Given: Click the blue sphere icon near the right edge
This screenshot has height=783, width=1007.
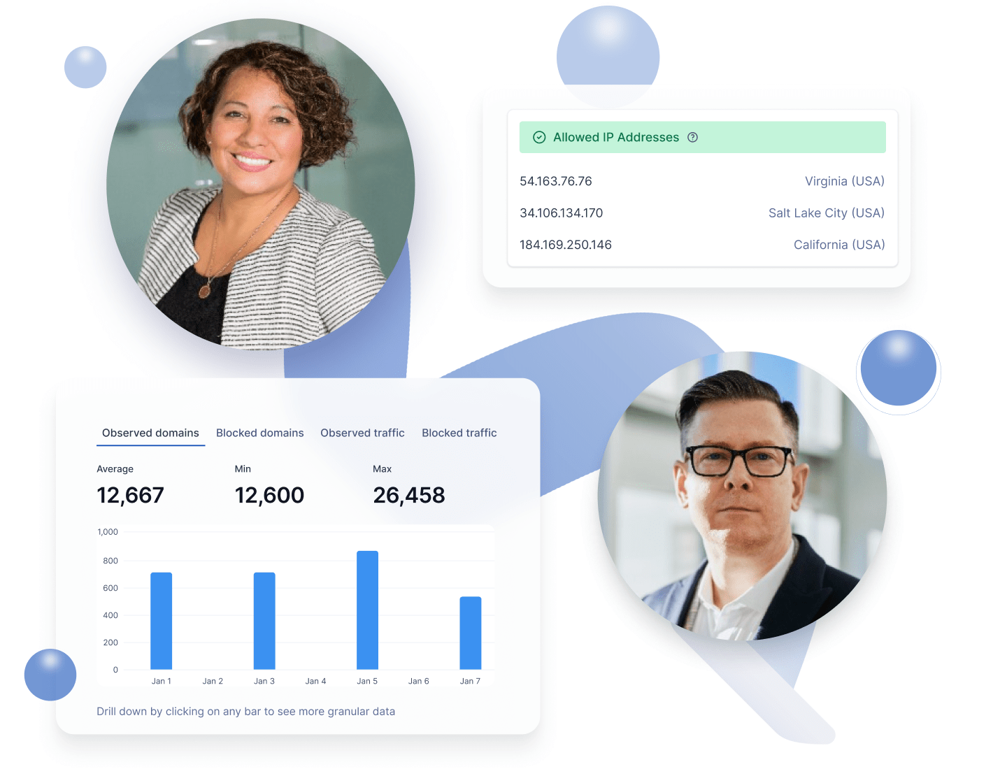Looking at the screenshot, I should [x=898, y=367].
